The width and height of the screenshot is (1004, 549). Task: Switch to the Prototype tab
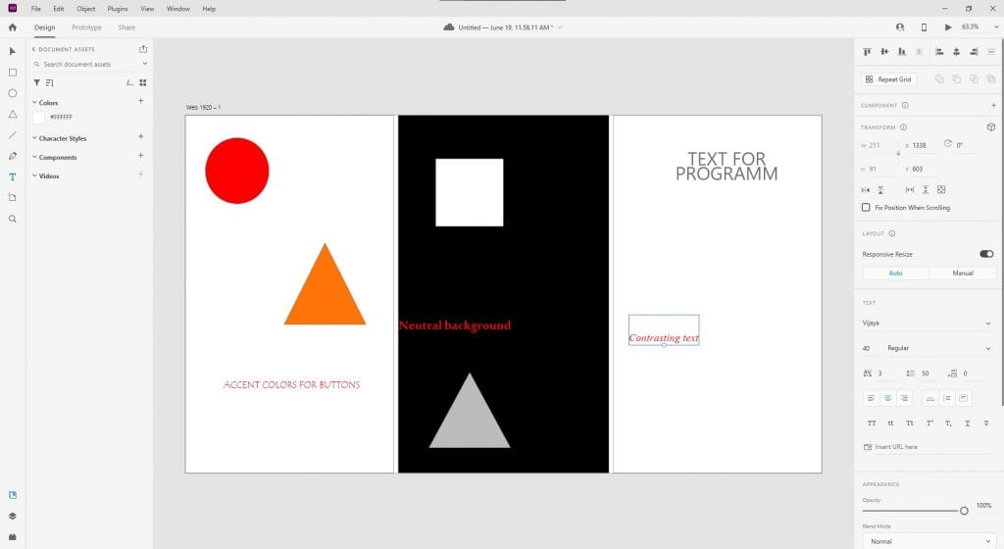coord(86,27)
